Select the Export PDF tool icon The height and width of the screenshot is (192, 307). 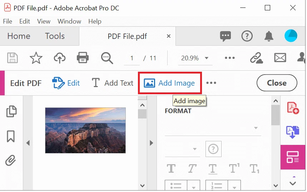(x=293, y=132)
